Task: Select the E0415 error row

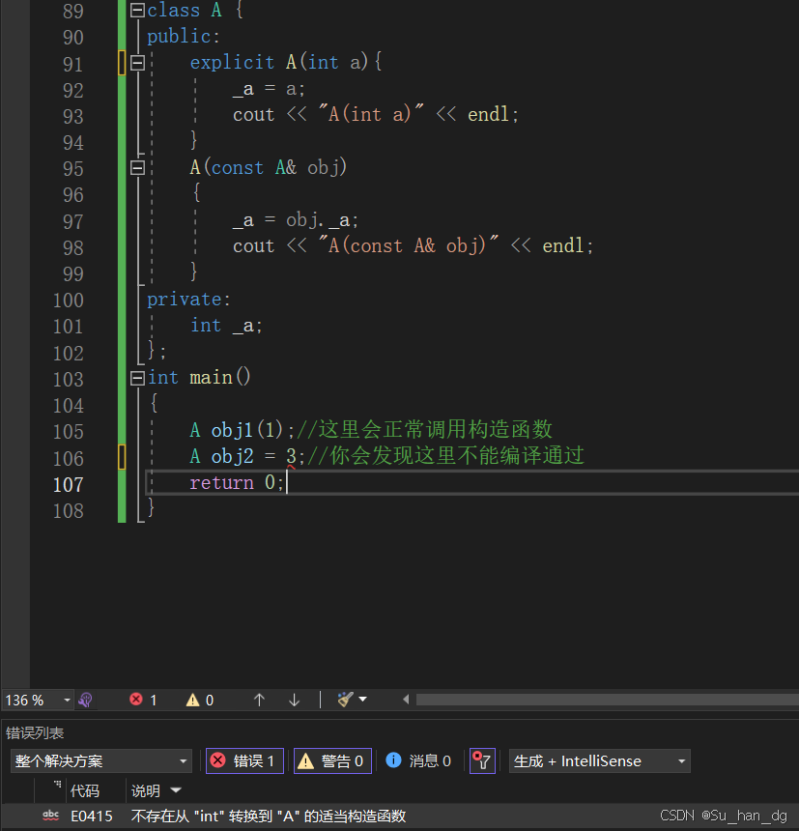Action: click(242, 816)
